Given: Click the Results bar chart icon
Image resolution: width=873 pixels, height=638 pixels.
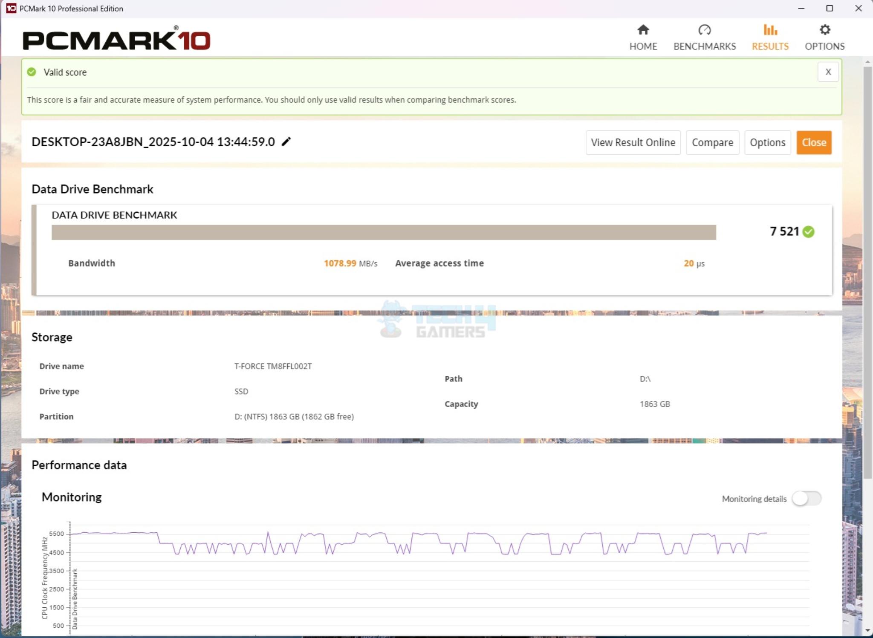Looking at the screenshot, I should pyautogui.click(x=770, y=30).
